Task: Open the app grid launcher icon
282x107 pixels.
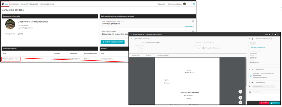Action: tap(194, 4)
